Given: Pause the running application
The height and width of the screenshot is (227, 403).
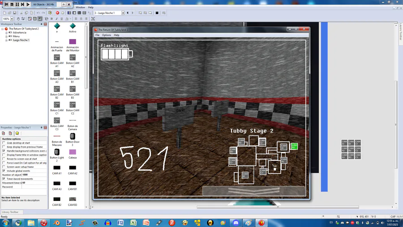Looking at the screenshot, I should point(17,4).
